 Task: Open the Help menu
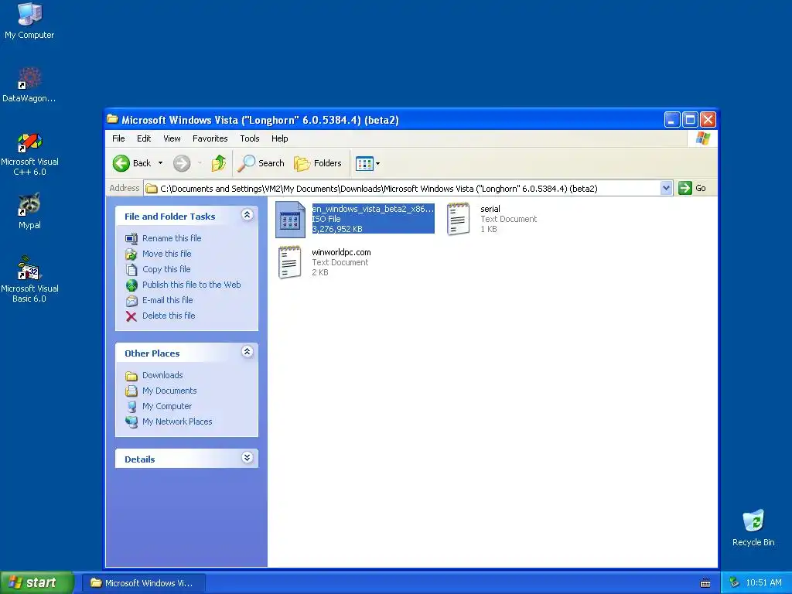(x=279, y=138)
